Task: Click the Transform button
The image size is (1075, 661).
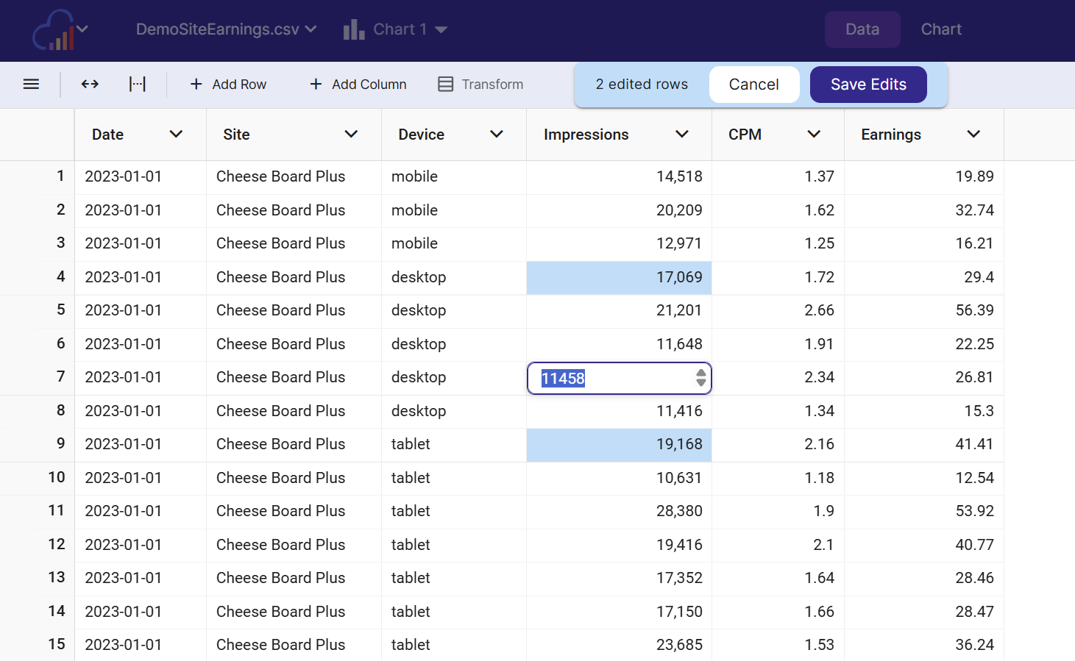Action: point(480,85)
